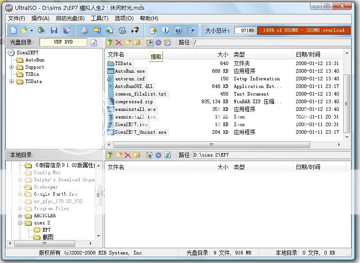Click the refresh icon in local toolbar
The image size is (360, 263).
coord(167,155)
